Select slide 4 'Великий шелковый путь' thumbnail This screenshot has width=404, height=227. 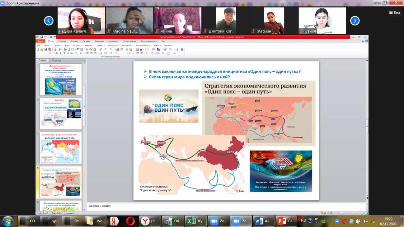pyautogui.click(x=60, y=148)
